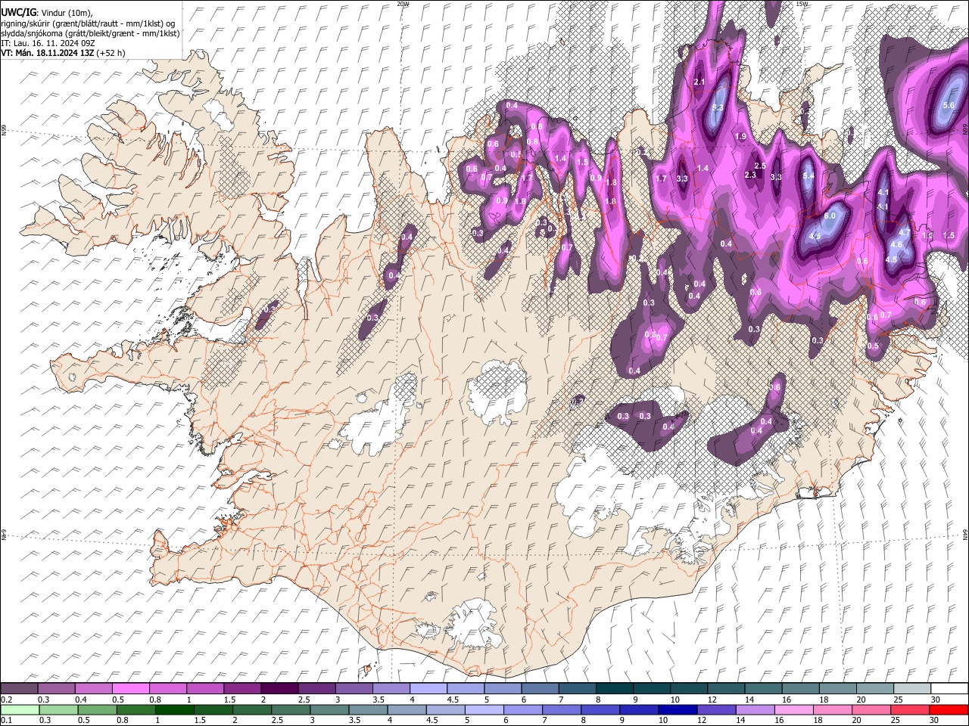Click the 'slydda/snjókoma' legend description line
The width and height of the screenshot is (969, 726).
(x=90, y=33)
